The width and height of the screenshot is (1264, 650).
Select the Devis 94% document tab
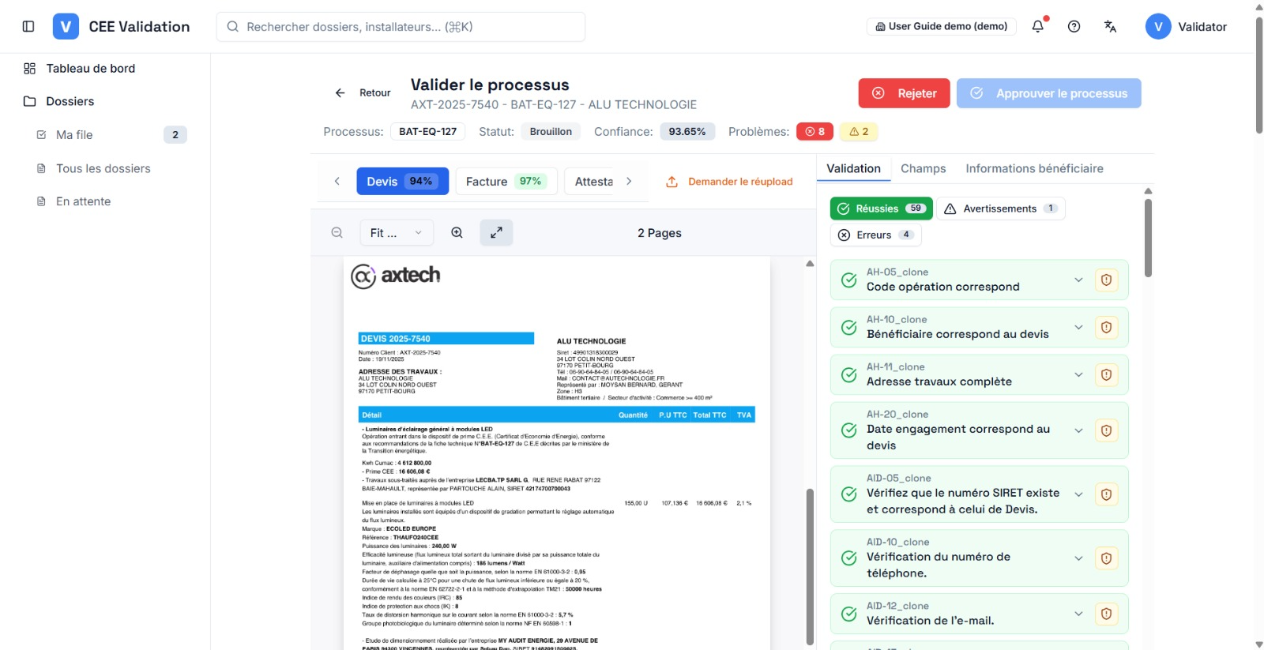(x=402, y=181)
